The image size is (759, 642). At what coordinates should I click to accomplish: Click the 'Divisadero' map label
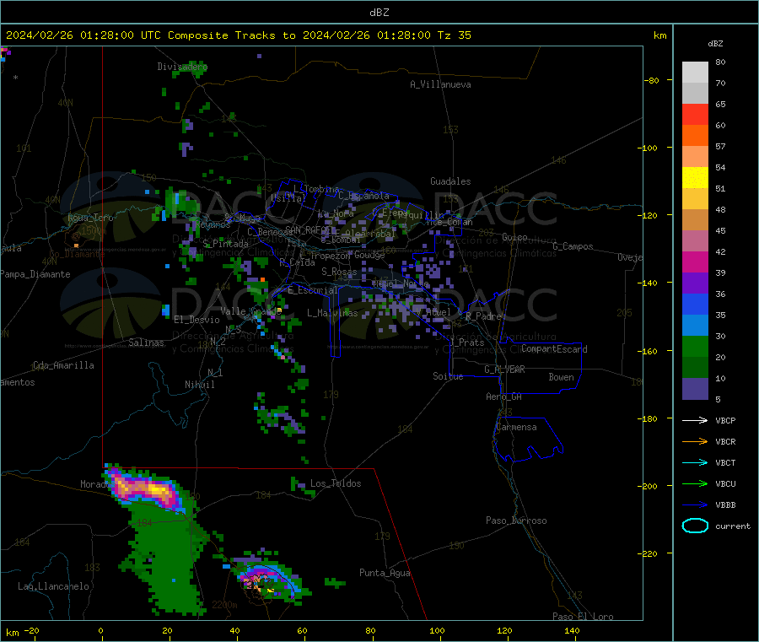[182, 67]
